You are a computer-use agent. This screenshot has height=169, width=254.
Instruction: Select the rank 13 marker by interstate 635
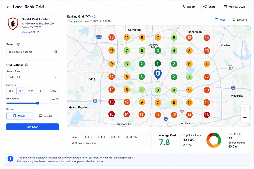112,37
